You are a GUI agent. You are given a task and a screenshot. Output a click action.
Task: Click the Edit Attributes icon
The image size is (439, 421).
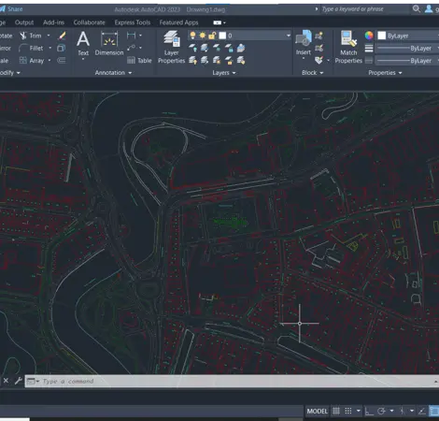319,60
